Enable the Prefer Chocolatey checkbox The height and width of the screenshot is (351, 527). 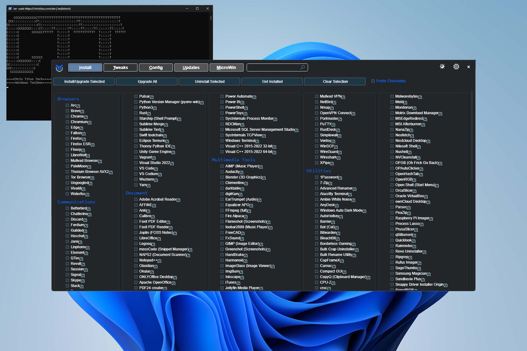point(373,81)
